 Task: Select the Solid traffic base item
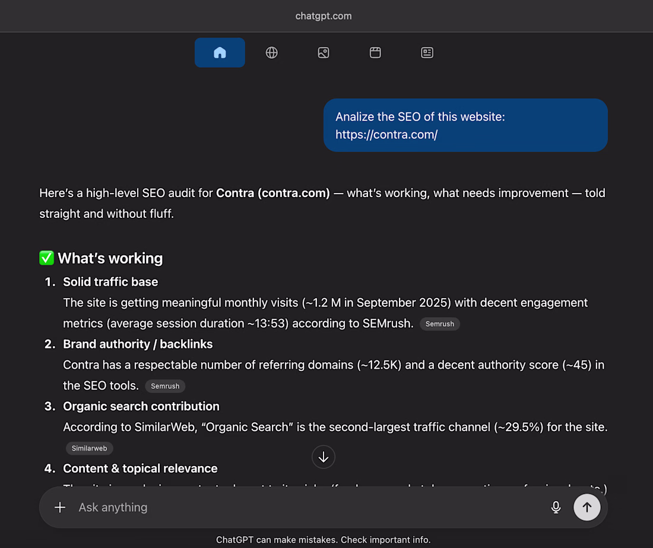coord(110,282)
